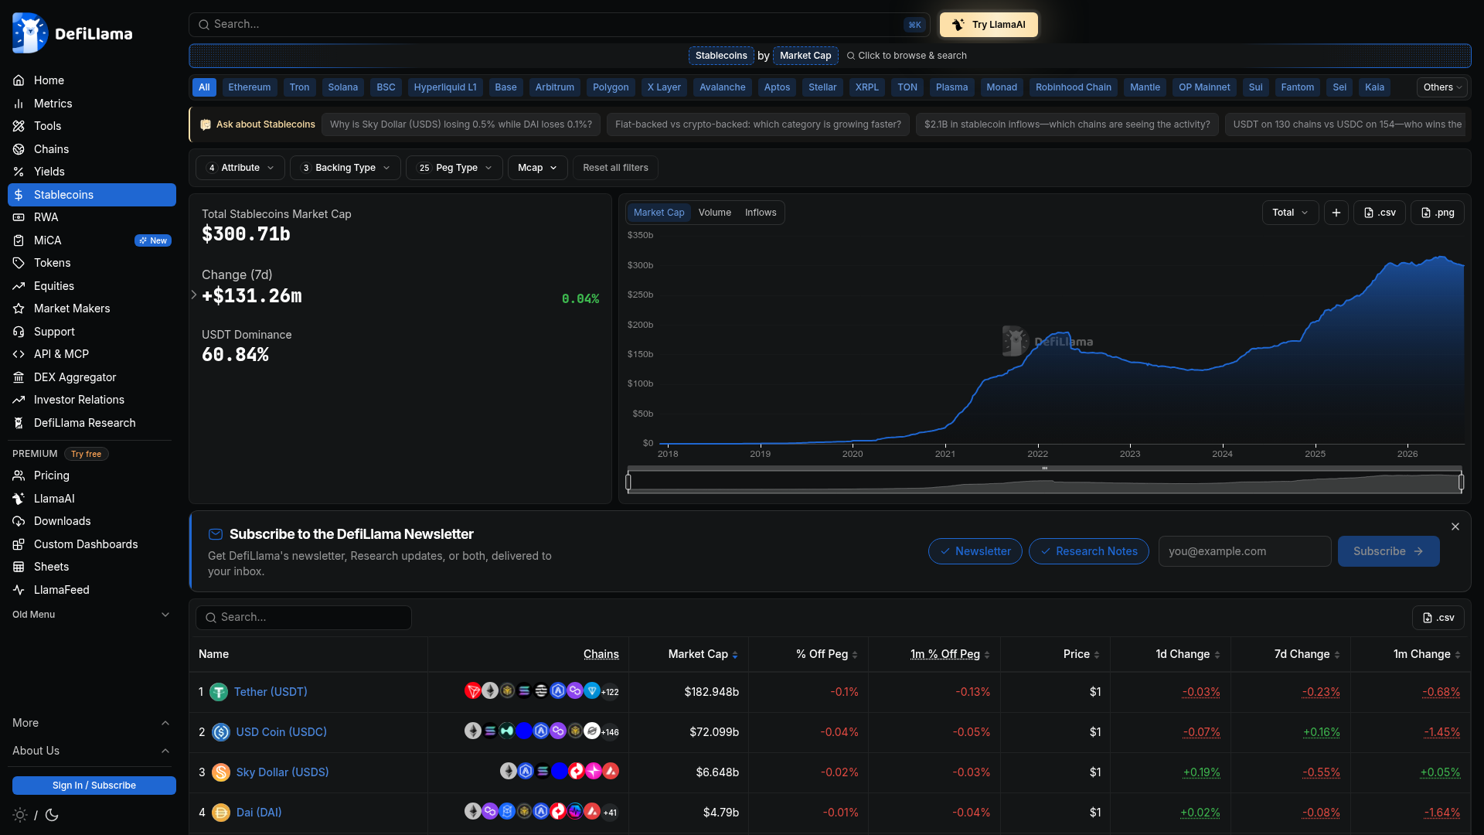The image size is (1484, 835).
Task: Add a chart series with plus button
Action: coord(1336,213)
